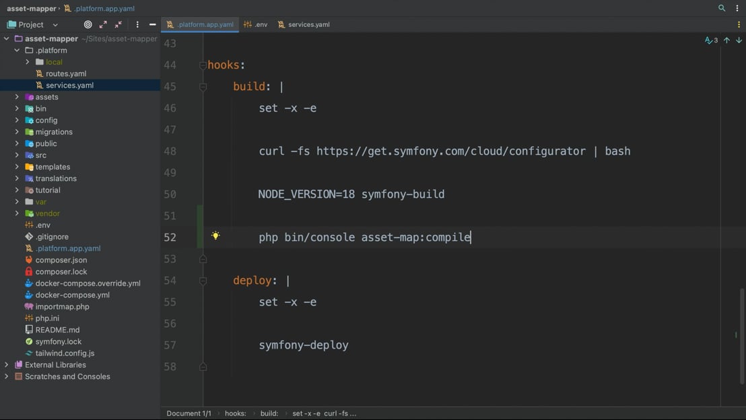Image resolution: width=746 pixels, height=420 pixels.
Task: Open Project panel options menu
Action: 137,24
